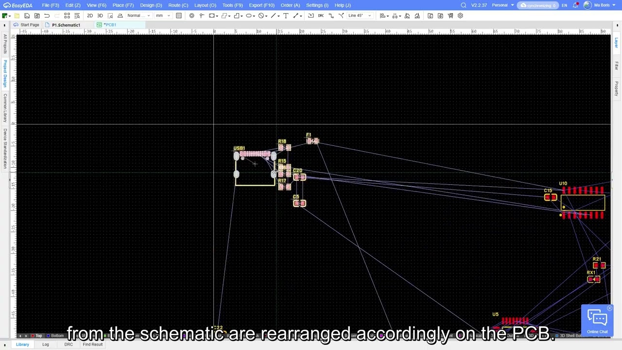Screen dimensions: 622x350
Task: Select the USB1 connector footprint
Action: point(255,168)
